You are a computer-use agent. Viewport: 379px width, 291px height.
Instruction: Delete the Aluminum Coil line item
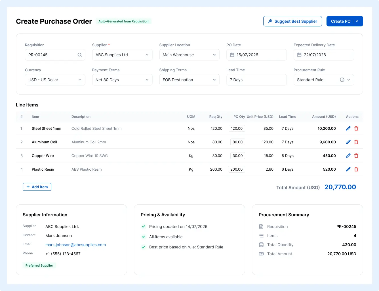[356, 142]
